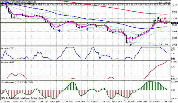Select the Laguerre 0.6482 indicator label

[x=8, y=62]
